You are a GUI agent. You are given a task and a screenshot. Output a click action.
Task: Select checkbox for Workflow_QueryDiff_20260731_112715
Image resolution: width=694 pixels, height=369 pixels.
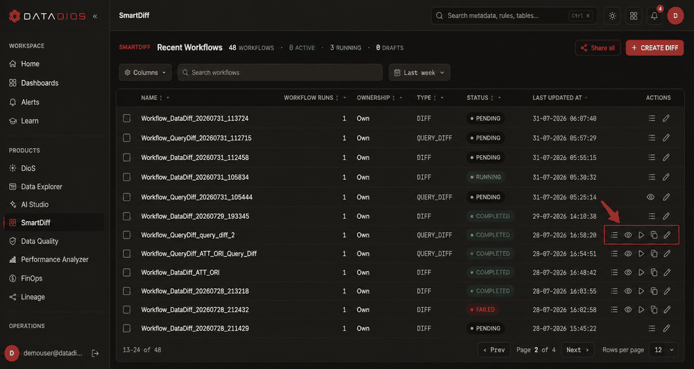126,138
